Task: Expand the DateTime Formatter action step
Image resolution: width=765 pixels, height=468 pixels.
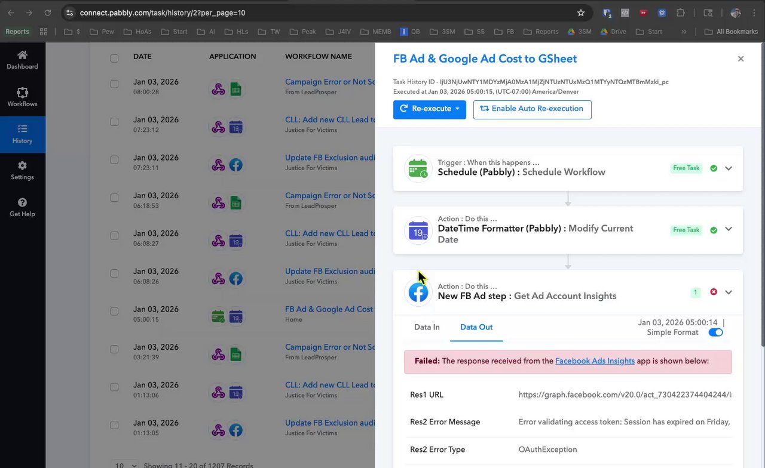Action: [729, 230]
